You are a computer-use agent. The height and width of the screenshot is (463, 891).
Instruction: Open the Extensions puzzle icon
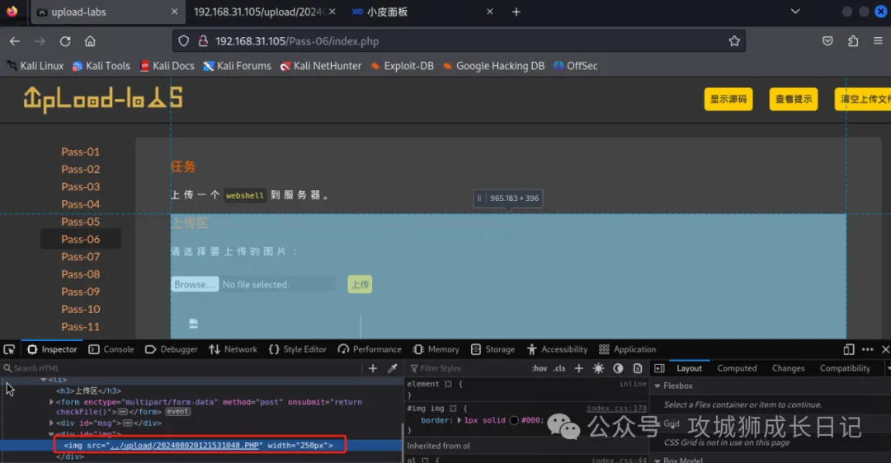tap(853, 41)
